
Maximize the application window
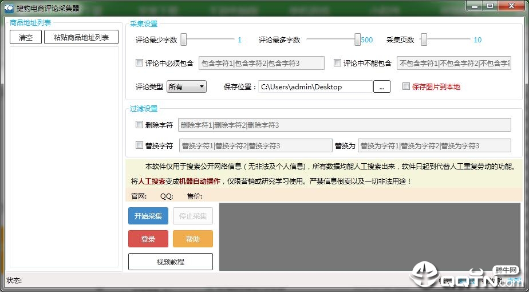(490, 6)
